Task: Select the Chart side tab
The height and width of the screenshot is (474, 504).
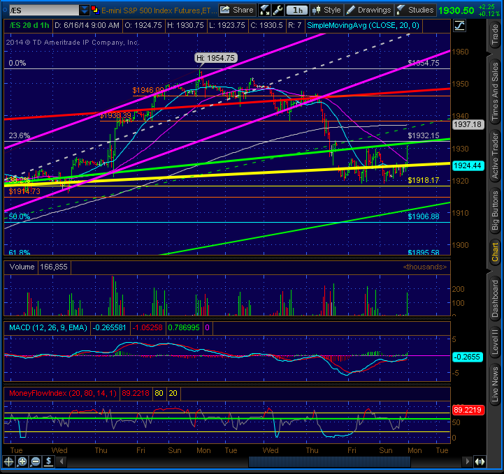Action: pyautogui.click(x=495, y=252)
